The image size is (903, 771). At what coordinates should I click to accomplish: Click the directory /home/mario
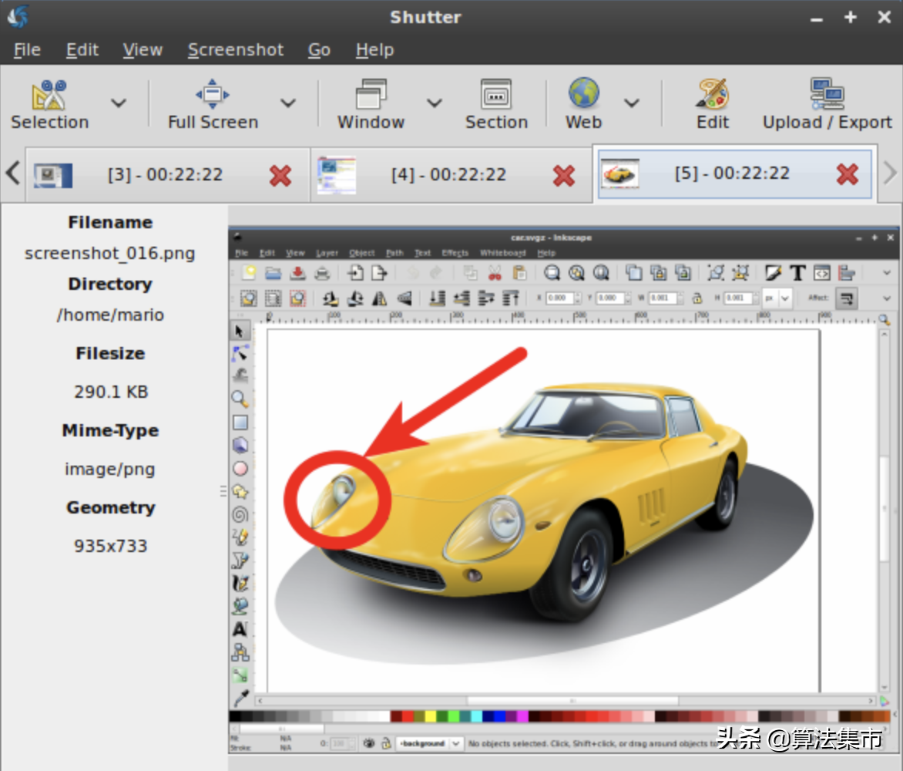(x=110, y=315)
